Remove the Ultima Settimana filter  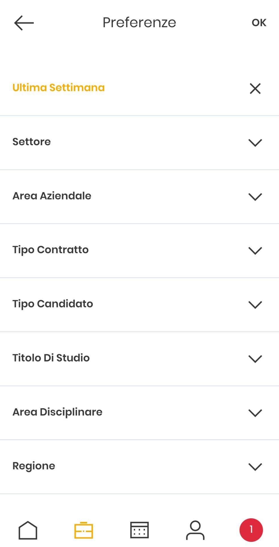click(255, 88)
